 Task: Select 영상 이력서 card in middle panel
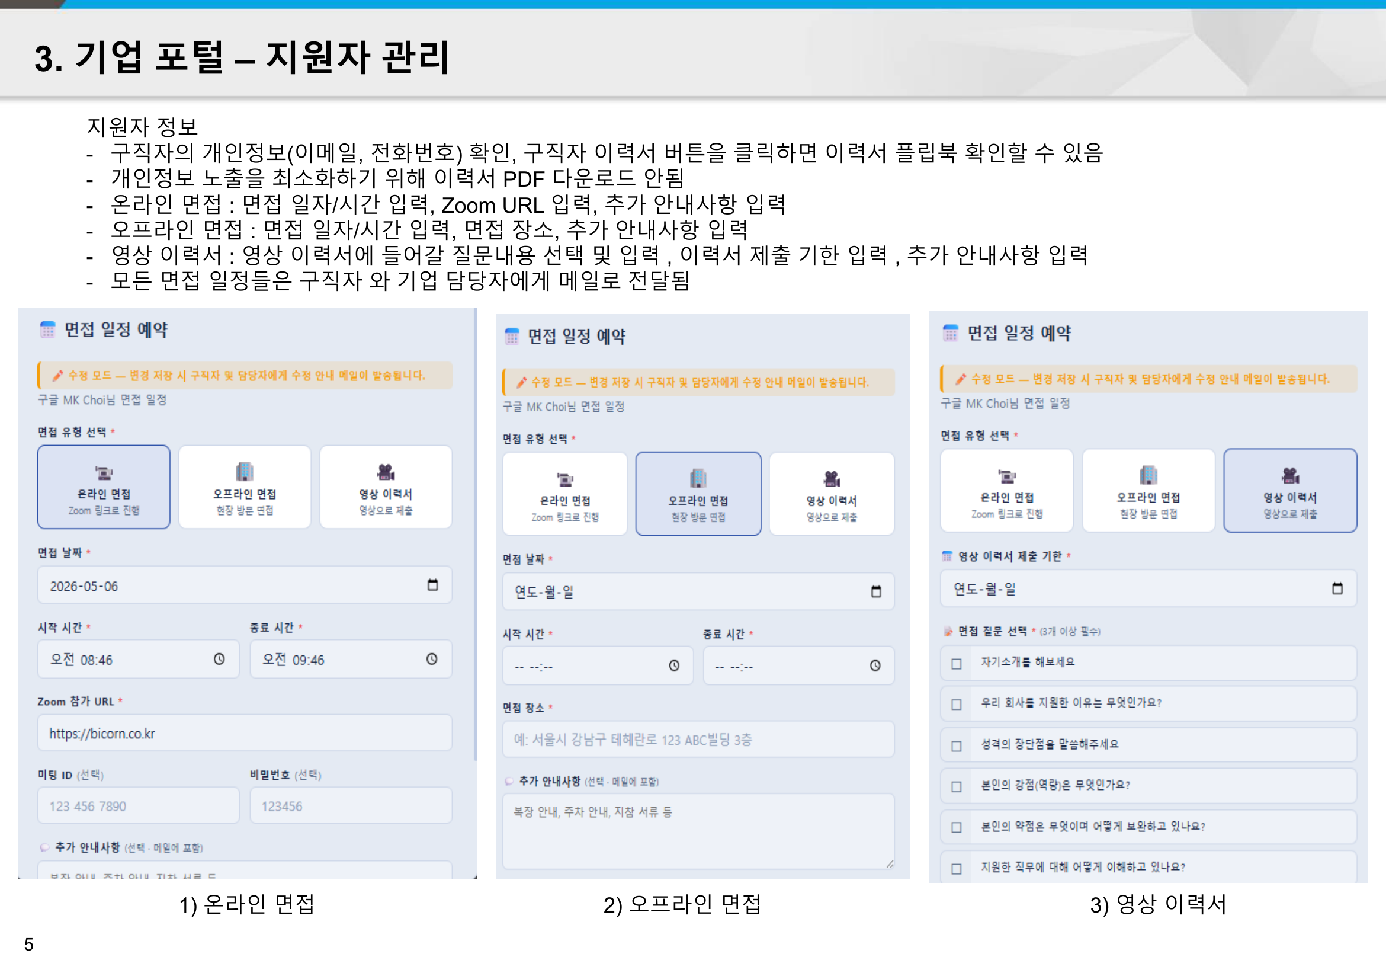(832, 493)
